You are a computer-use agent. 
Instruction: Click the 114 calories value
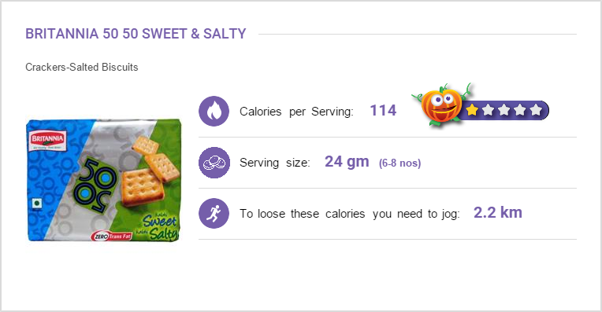pos(383,111)
